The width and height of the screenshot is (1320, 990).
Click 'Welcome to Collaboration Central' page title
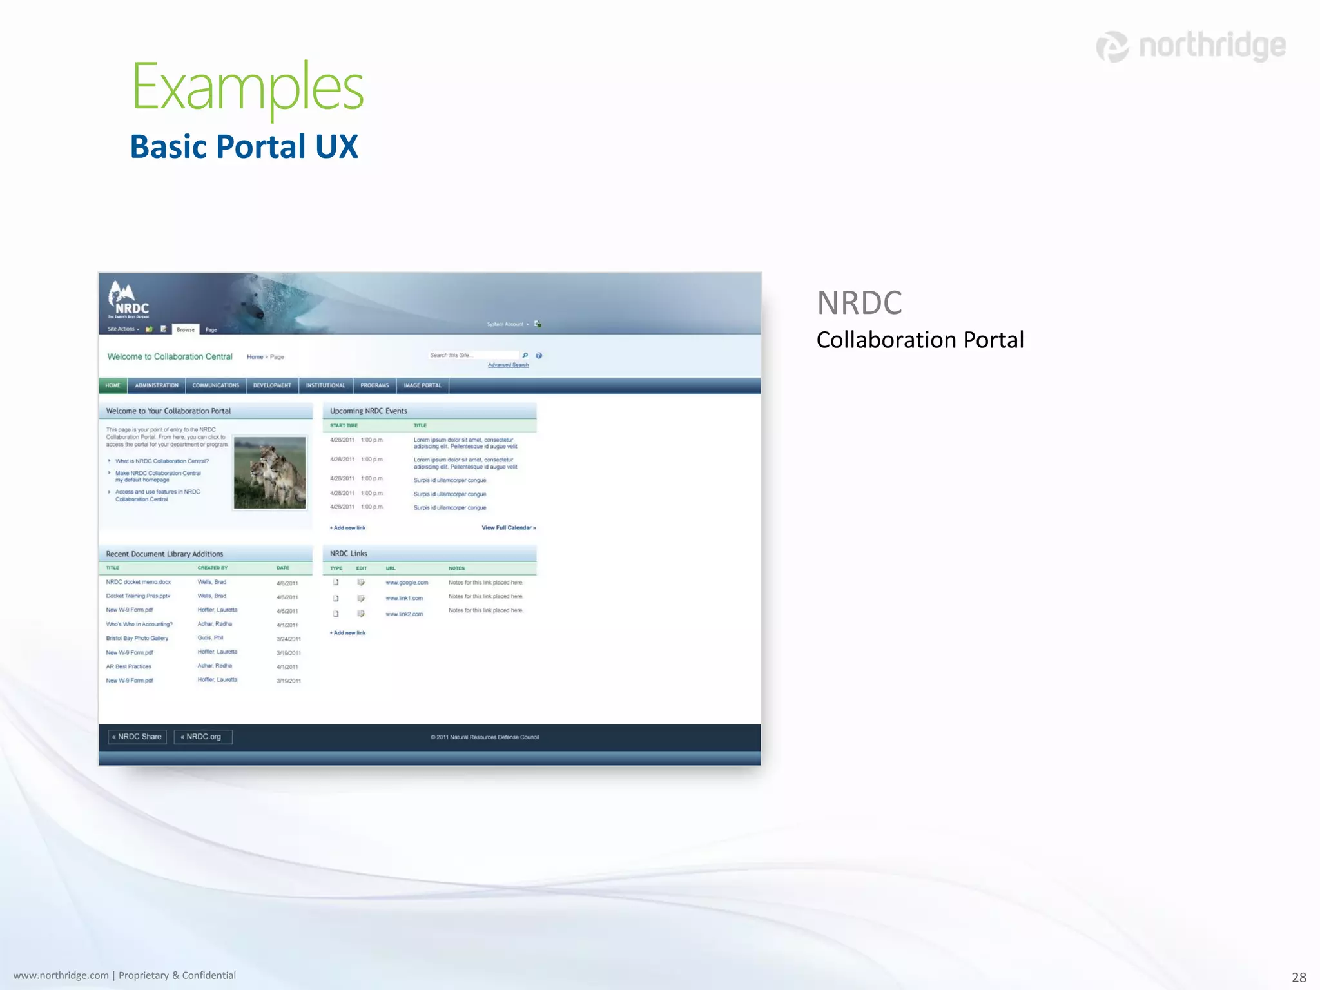click(x=170, y=356)
